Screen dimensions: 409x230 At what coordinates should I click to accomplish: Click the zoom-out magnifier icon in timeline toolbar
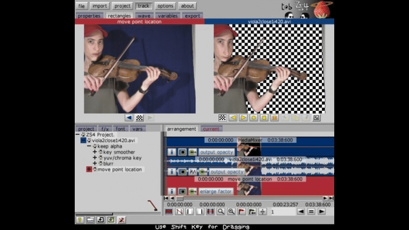click(231, 212)
